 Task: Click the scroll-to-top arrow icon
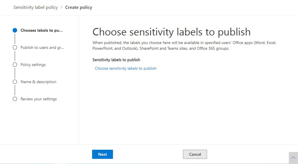(293, 158)
